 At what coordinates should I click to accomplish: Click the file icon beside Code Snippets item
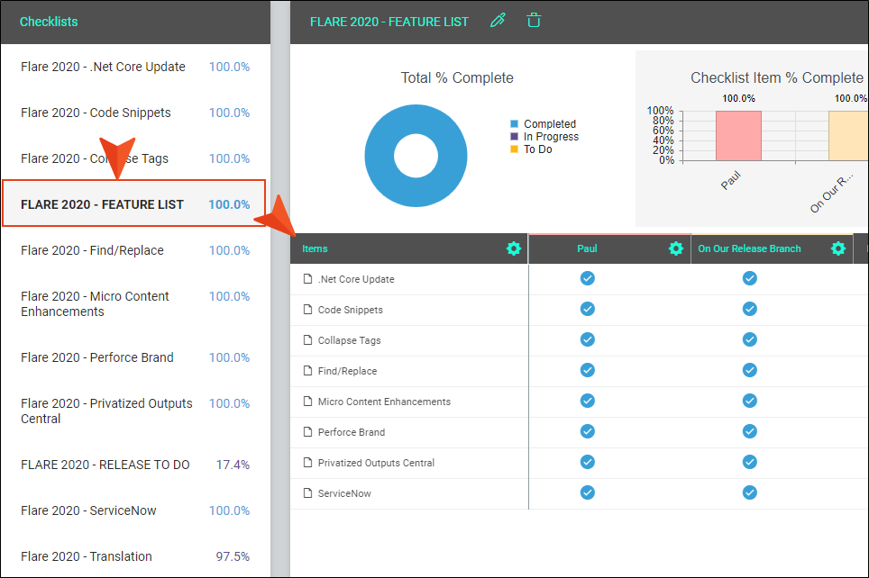point(307,309)
